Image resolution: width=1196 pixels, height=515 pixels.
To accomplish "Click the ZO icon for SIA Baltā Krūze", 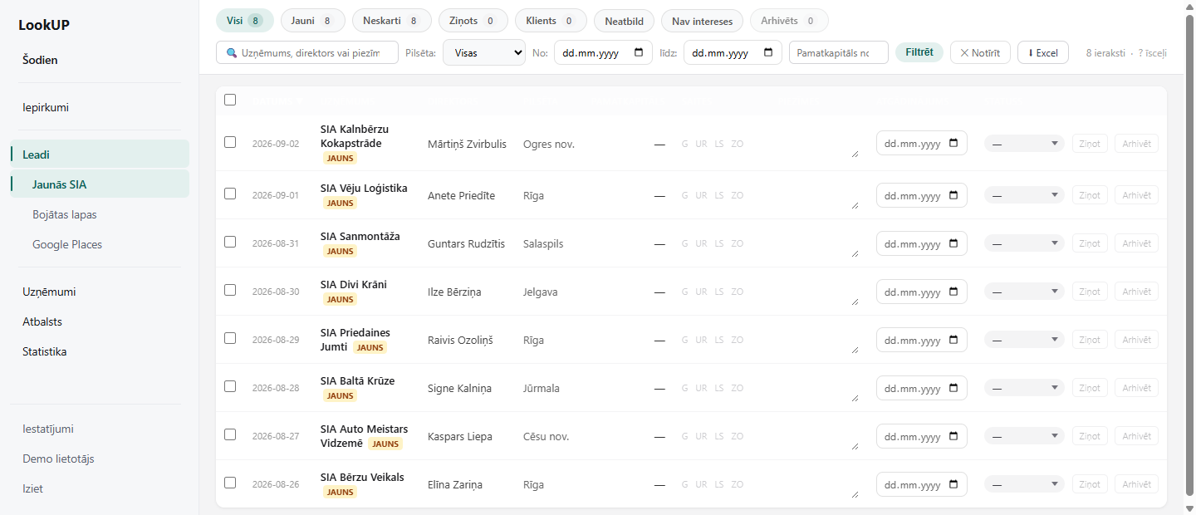I will tap(737, 388).
